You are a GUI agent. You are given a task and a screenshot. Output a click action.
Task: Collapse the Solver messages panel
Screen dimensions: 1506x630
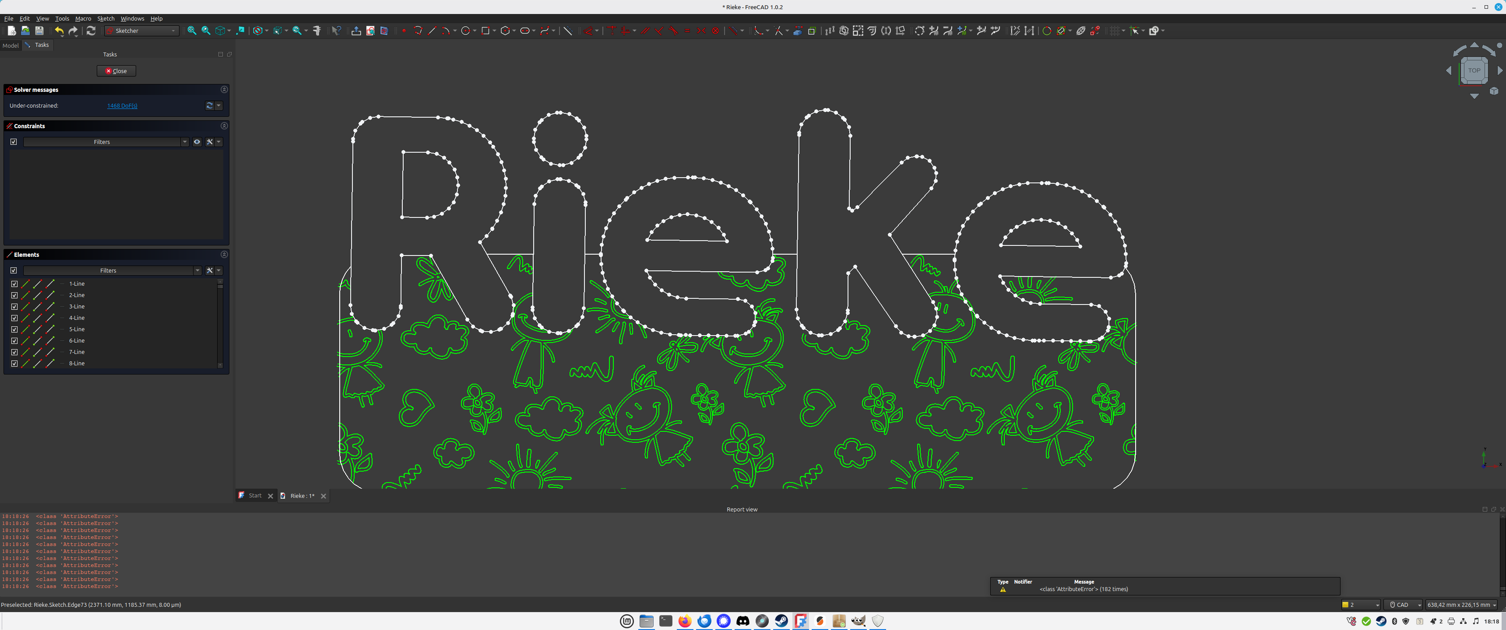click(x=224, y=89)
